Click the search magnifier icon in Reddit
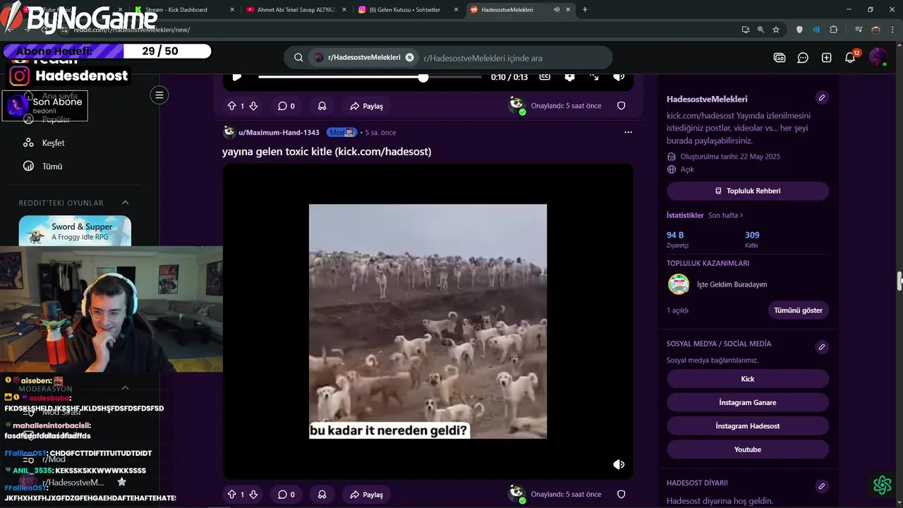This screenshot has width=903, height=508. [x=298, y=58]
